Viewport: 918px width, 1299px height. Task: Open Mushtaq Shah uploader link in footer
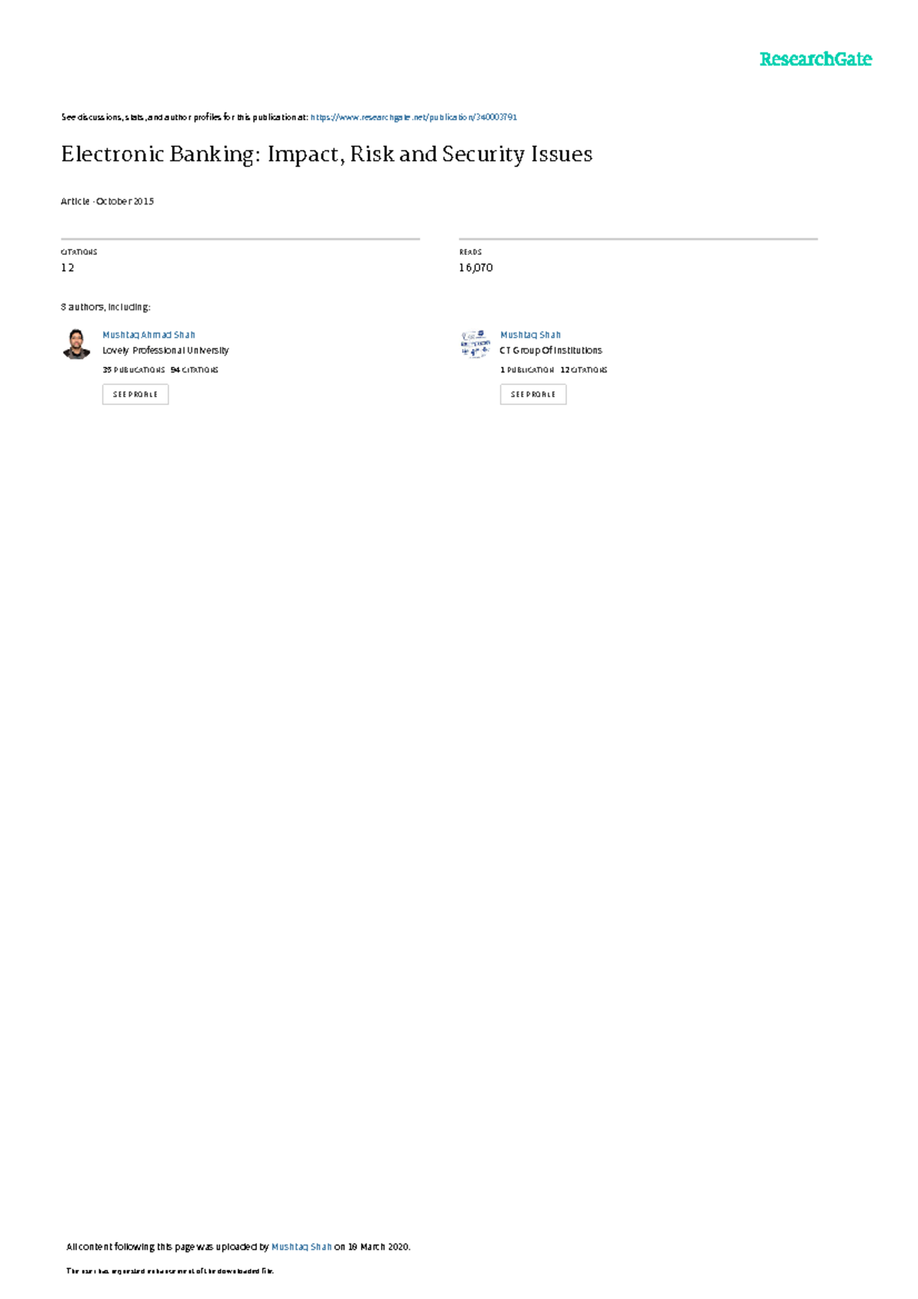[301, 1247]
